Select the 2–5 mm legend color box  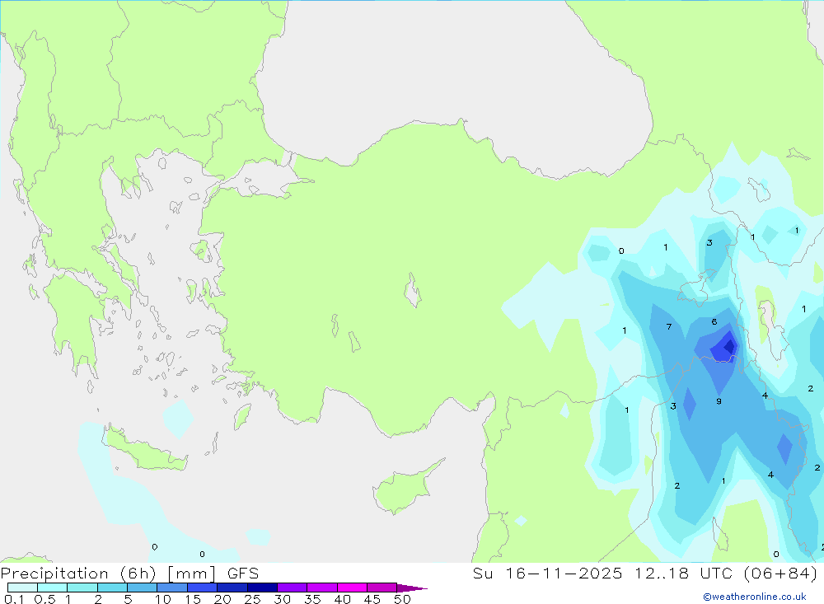point(112,588)
